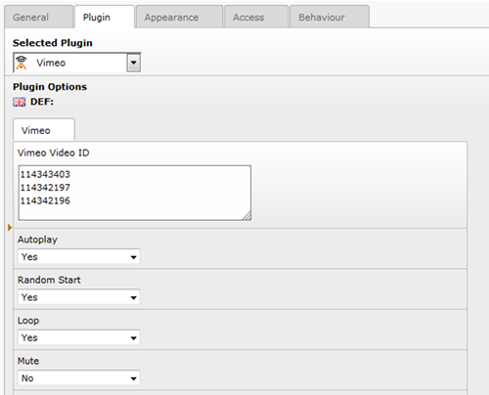This screenshot has width=489, height=395.
Task: Go to the Behaviour tab
Action: coord(330,17)
